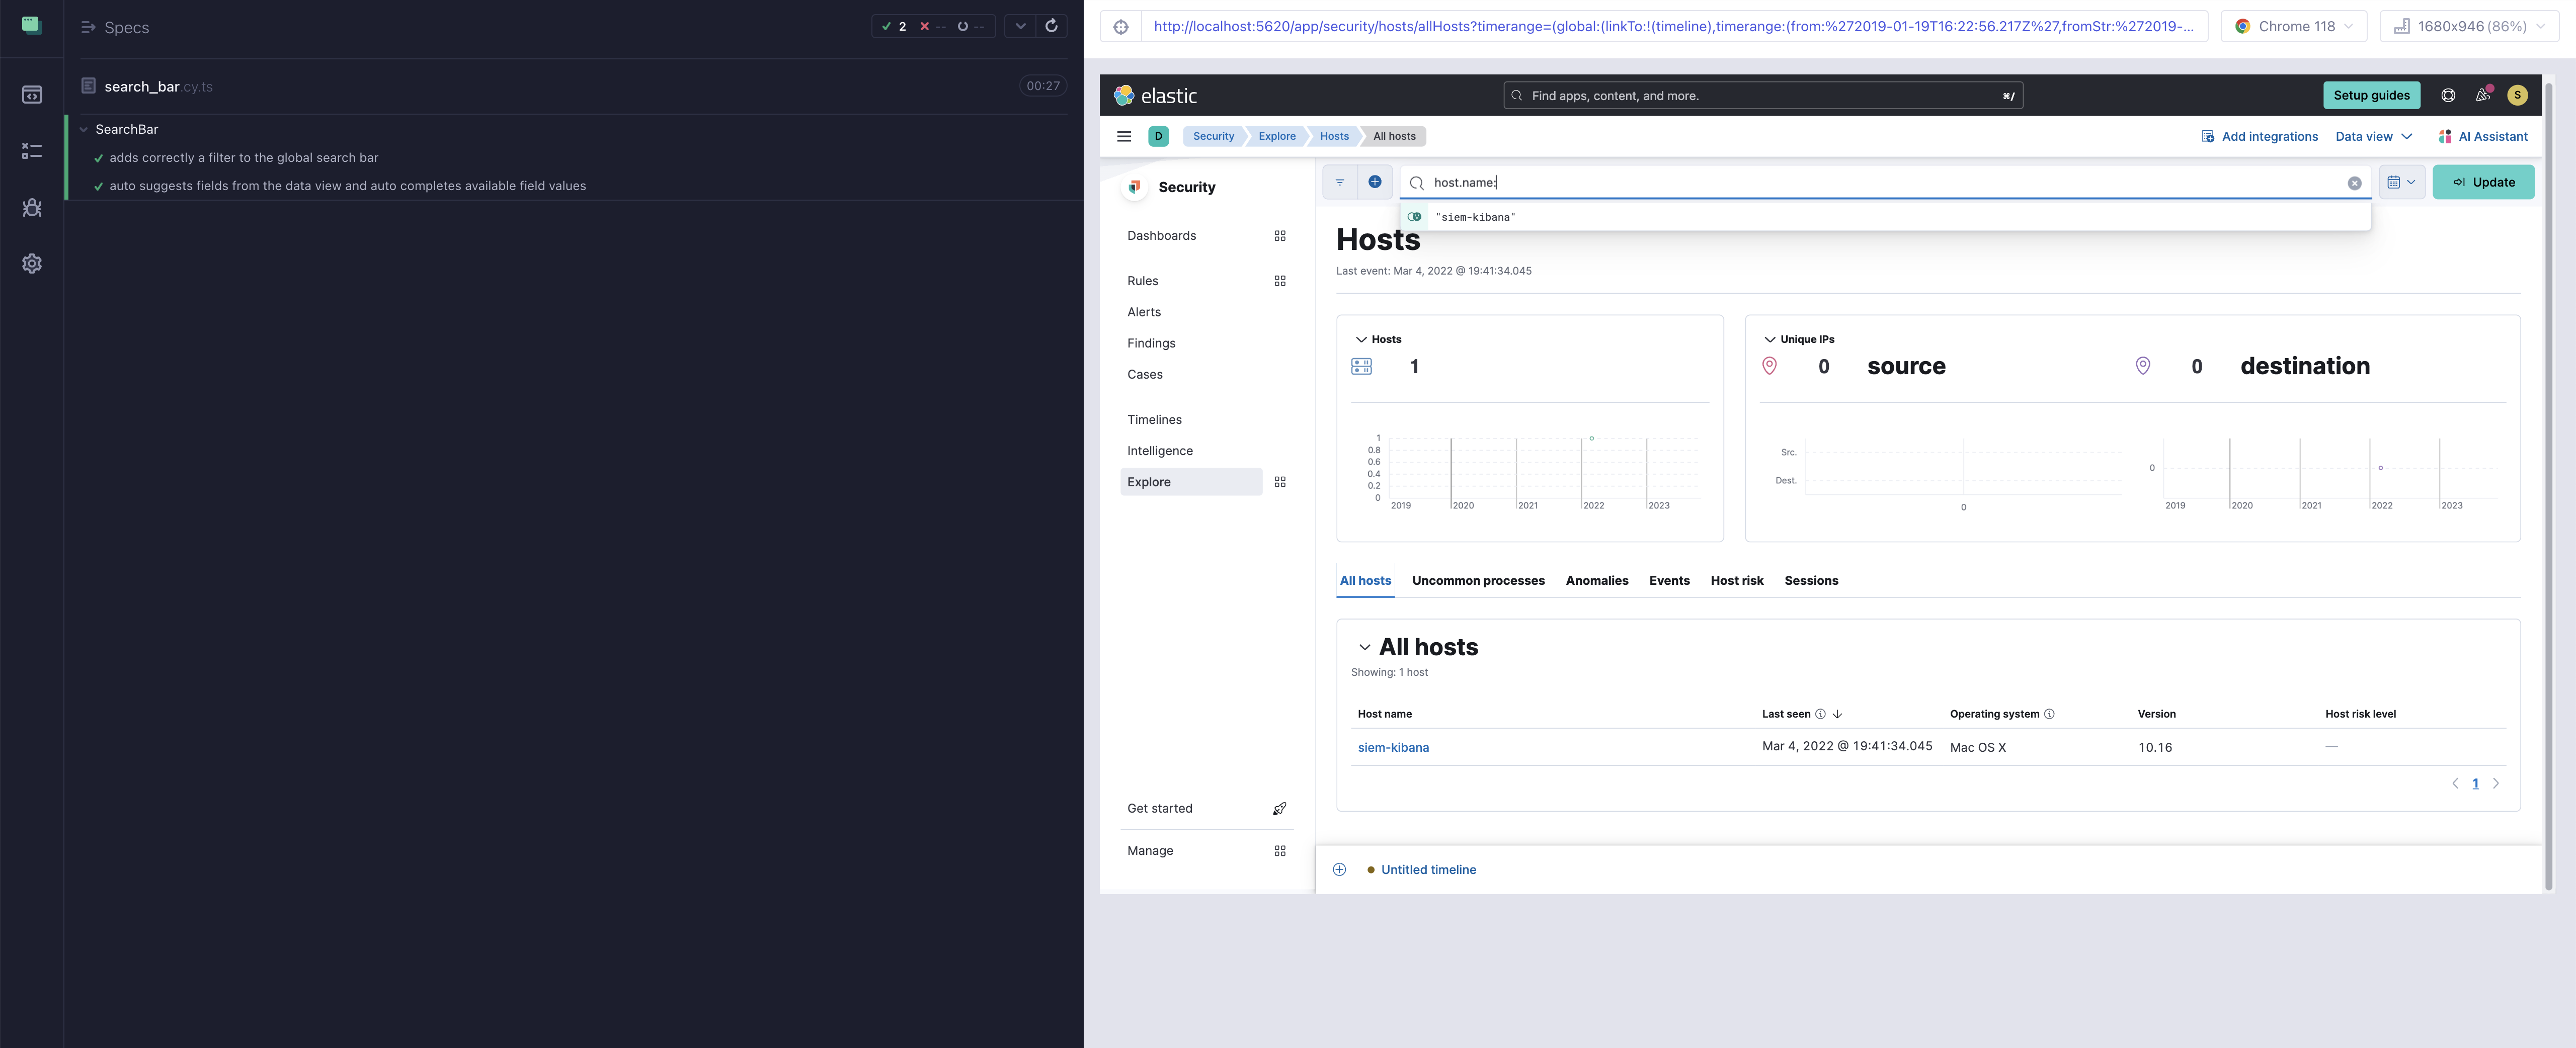Open Alerts in Security navigation

point(1144,312)
